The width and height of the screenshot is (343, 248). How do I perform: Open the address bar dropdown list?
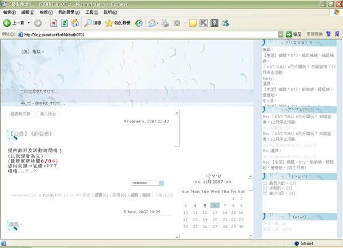pos(281,34)
